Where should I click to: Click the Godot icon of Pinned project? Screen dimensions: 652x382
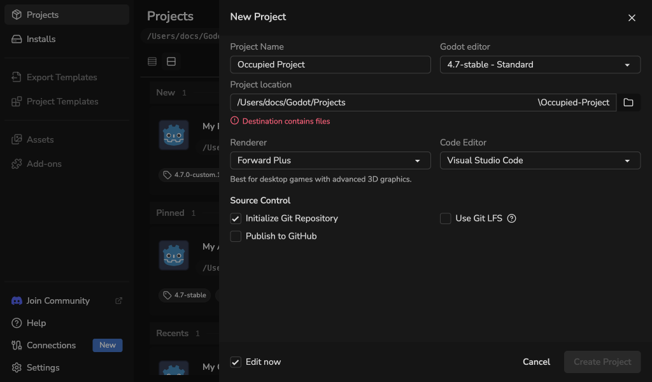tap(174, 255)
